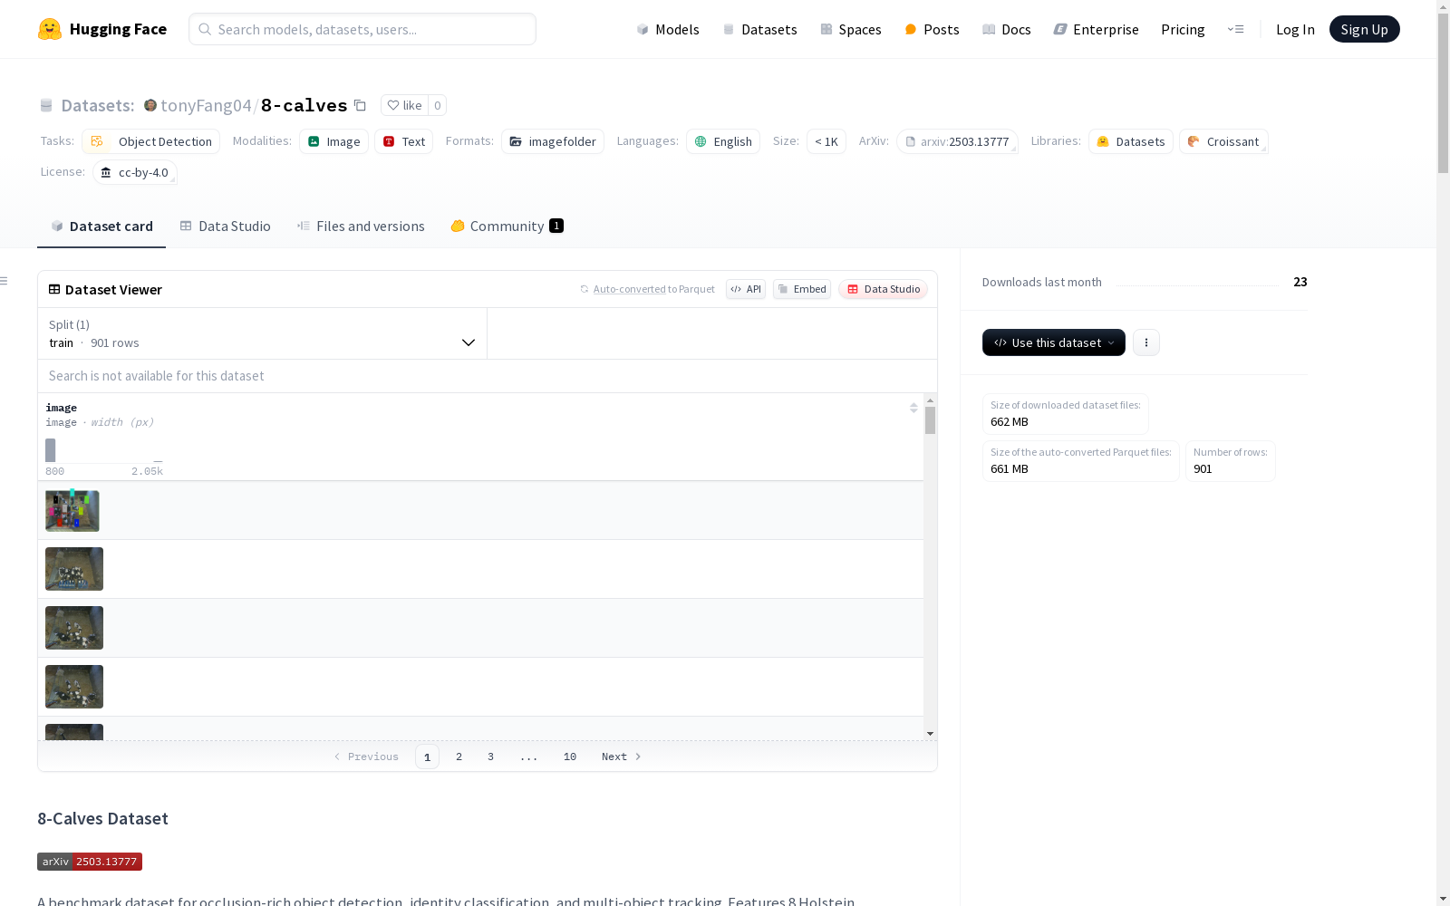Click the page scrollbar down arrow
Screen dimensions: 1450x906
(1443, 899)
